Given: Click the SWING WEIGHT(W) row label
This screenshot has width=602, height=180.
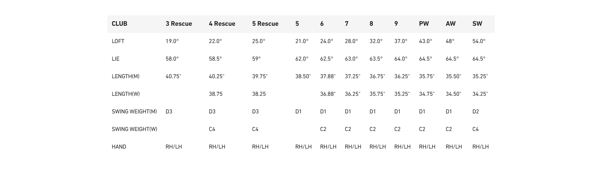Looking at the screenshot, I should point(135,129).
